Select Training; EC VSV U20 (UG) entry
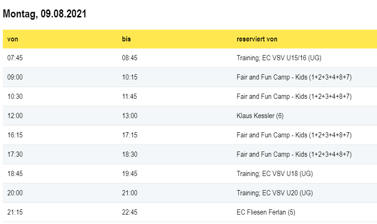 pyautogui.click(x=275, y=193)
